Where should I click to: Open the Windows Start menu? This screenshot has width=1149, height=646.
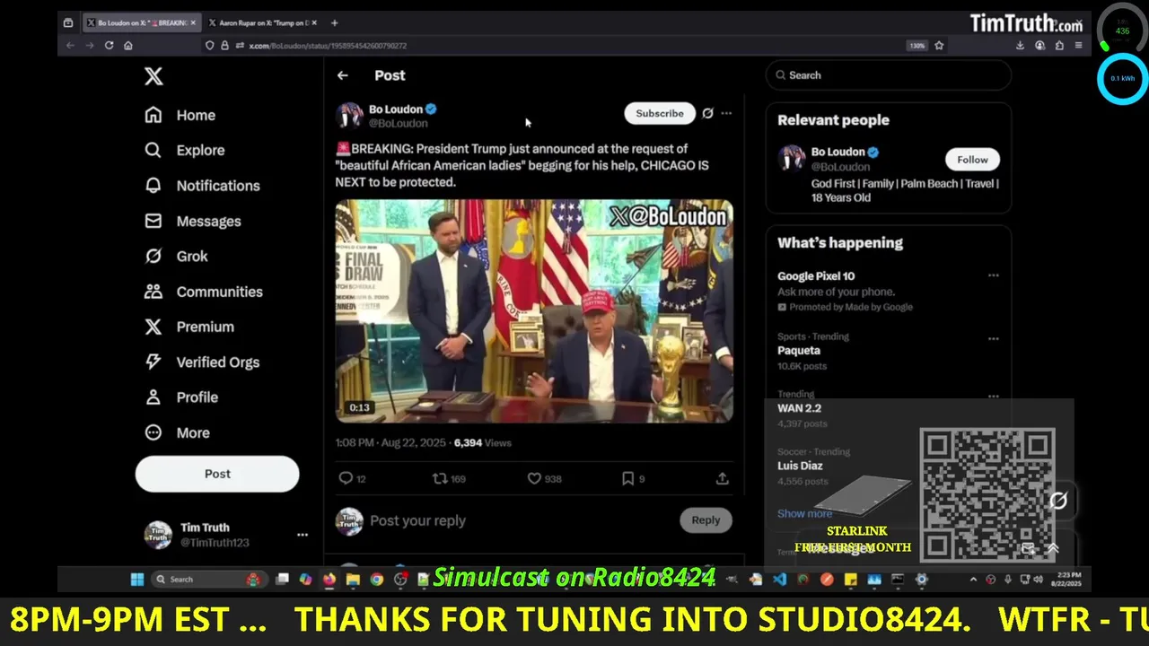point(137,580)
